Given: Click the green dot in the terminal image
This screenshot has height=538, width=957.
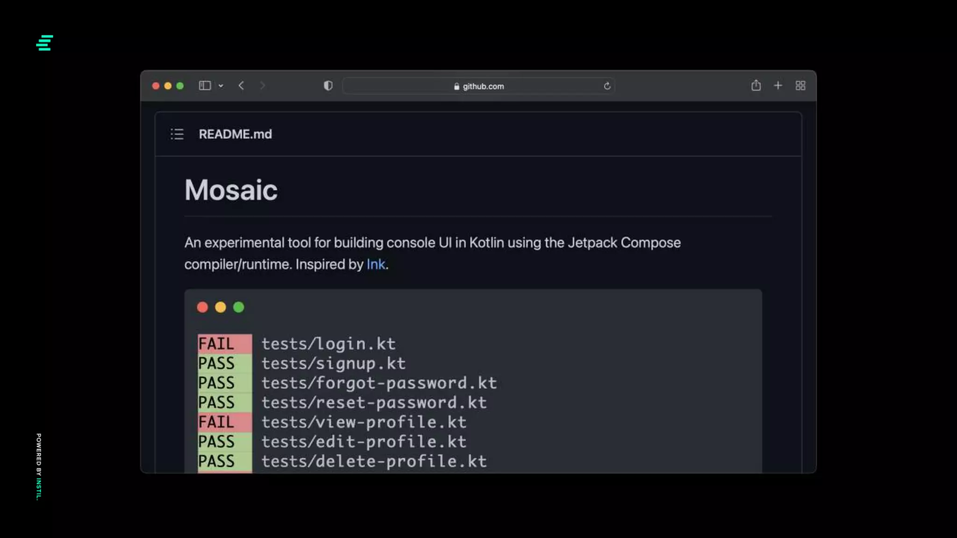Looking at the screenshot, I should pos(238,307).
